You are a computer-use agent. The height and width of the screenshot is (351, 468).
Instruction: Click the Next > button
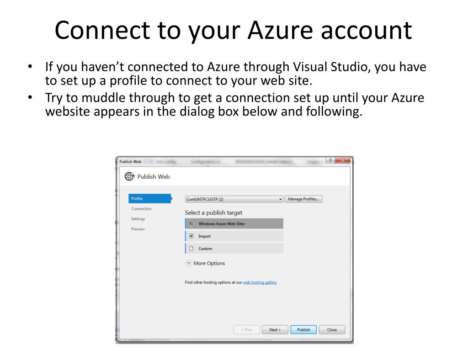(x=275, y=330)
